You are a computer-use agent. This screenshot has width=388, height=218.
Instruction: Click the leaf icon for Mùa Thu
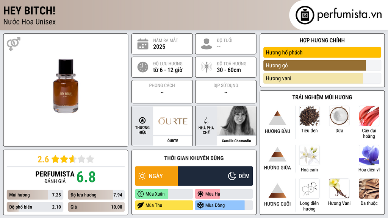(141, 205)
